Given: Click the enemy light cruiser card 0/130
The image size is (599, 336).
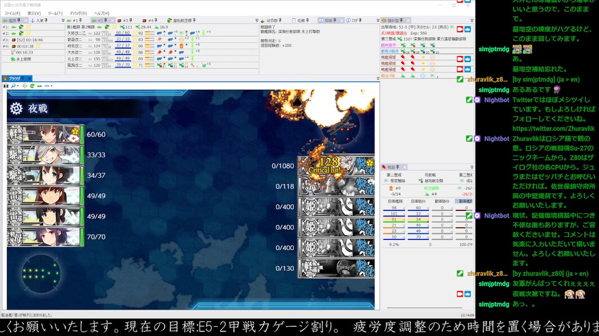Looking at the screenshot, I should 336,268.
